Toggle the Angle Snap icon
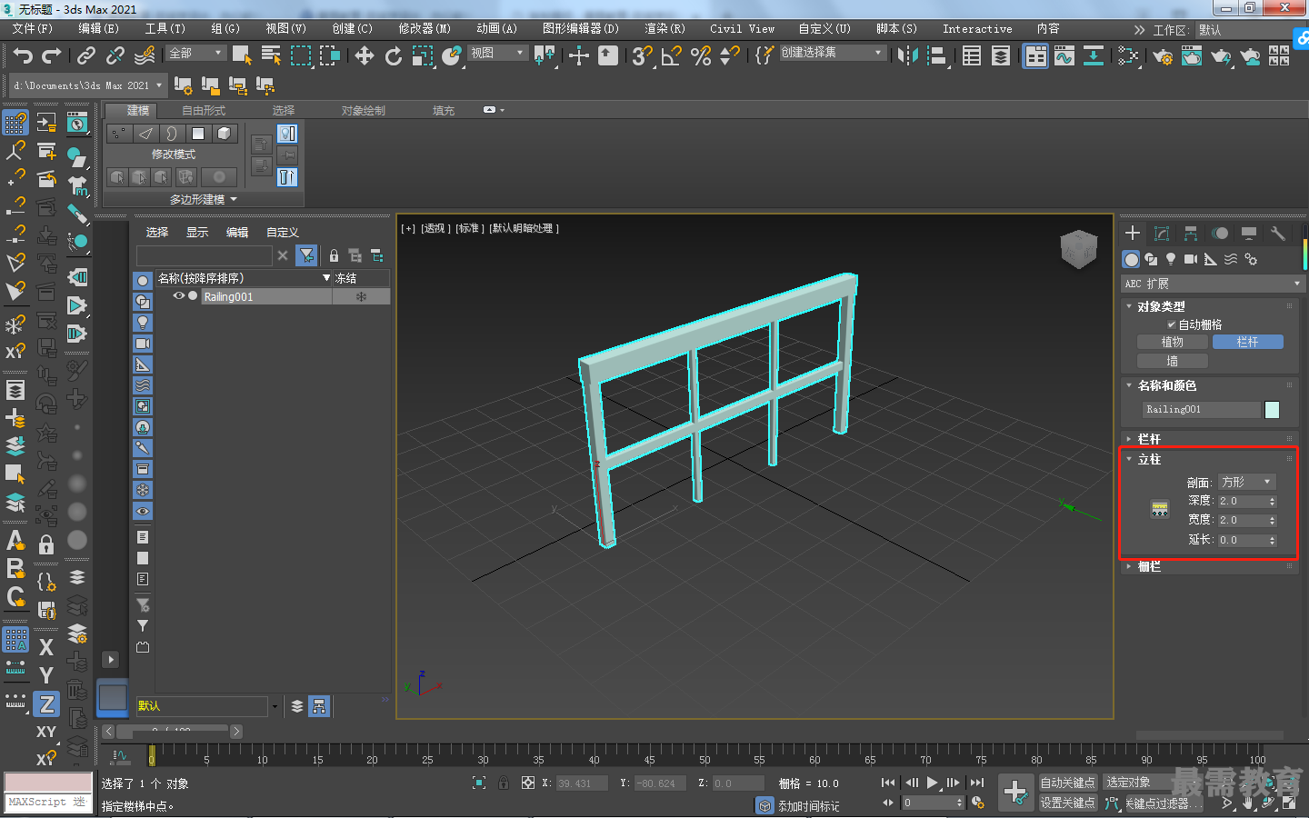 (671, 56)
